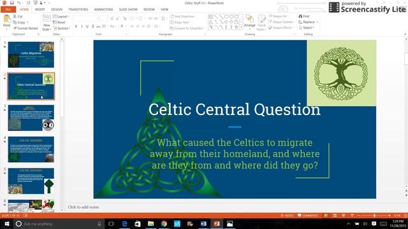This screenshot has height=229, width=408.
Task: Toggle Underline formatting
Action: pos(87,26)
